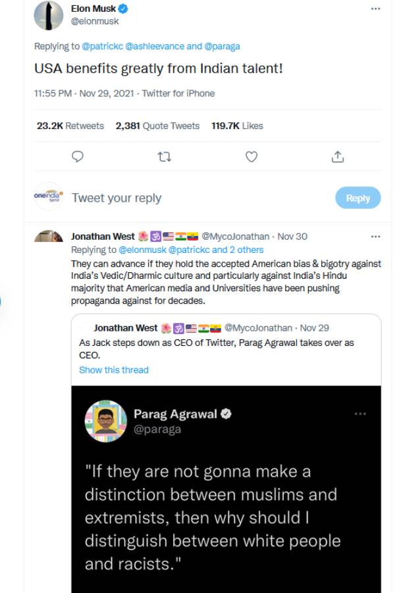
Task: Click the oneindia account avatar
Action: pos(47,196)
